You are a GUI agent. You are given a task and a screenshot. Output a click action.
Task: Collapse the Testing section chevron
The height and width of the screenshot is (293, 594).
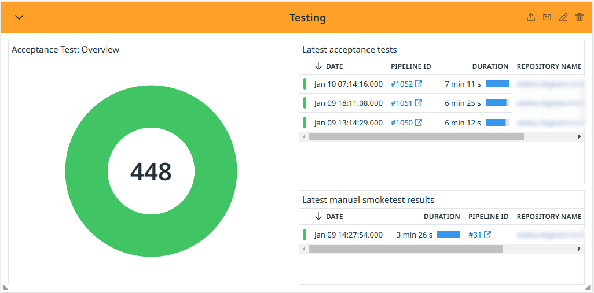pos(19,17)
